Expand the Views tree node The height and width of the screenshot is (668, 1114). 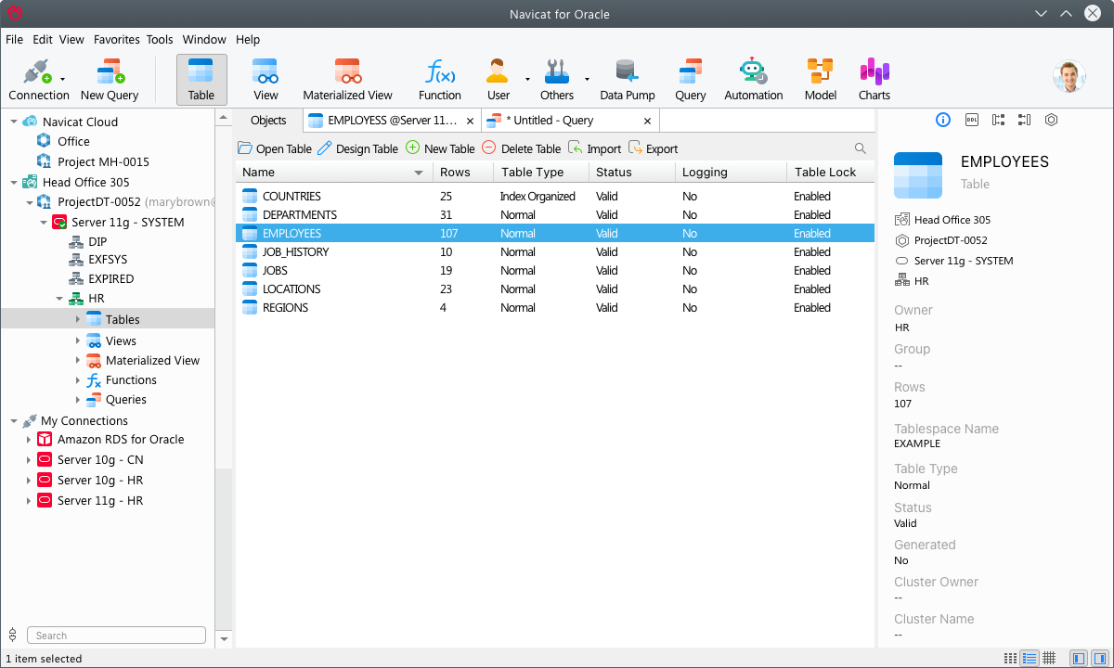tap(78, 340)
